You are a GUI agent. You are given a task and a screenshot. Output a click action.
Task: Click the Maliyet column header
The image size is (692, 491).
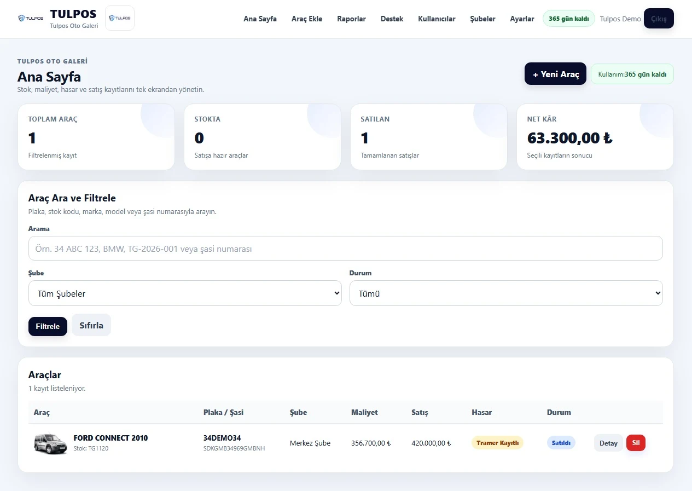pyautogui.click(x=364, y=412)
